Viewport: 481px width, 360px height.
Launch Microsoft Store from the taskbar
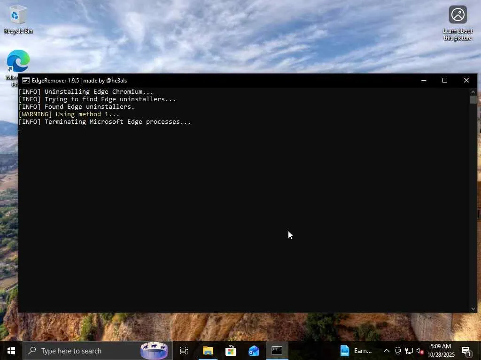click(231, 351)
